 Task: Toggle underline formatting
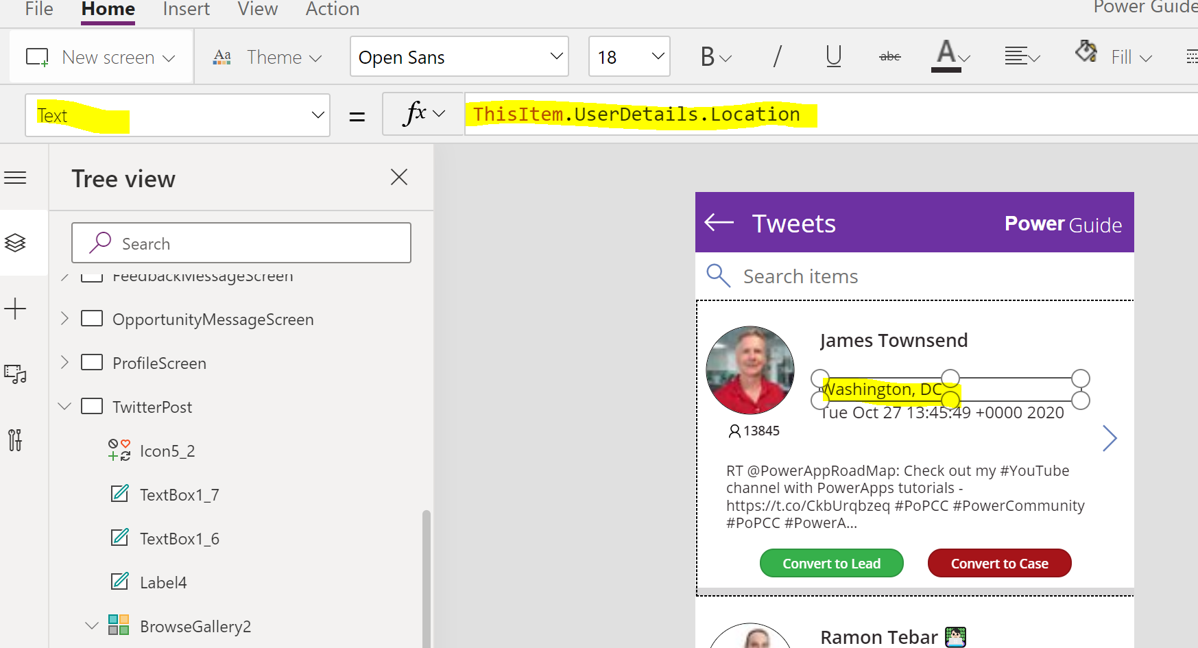click(832, 56)
